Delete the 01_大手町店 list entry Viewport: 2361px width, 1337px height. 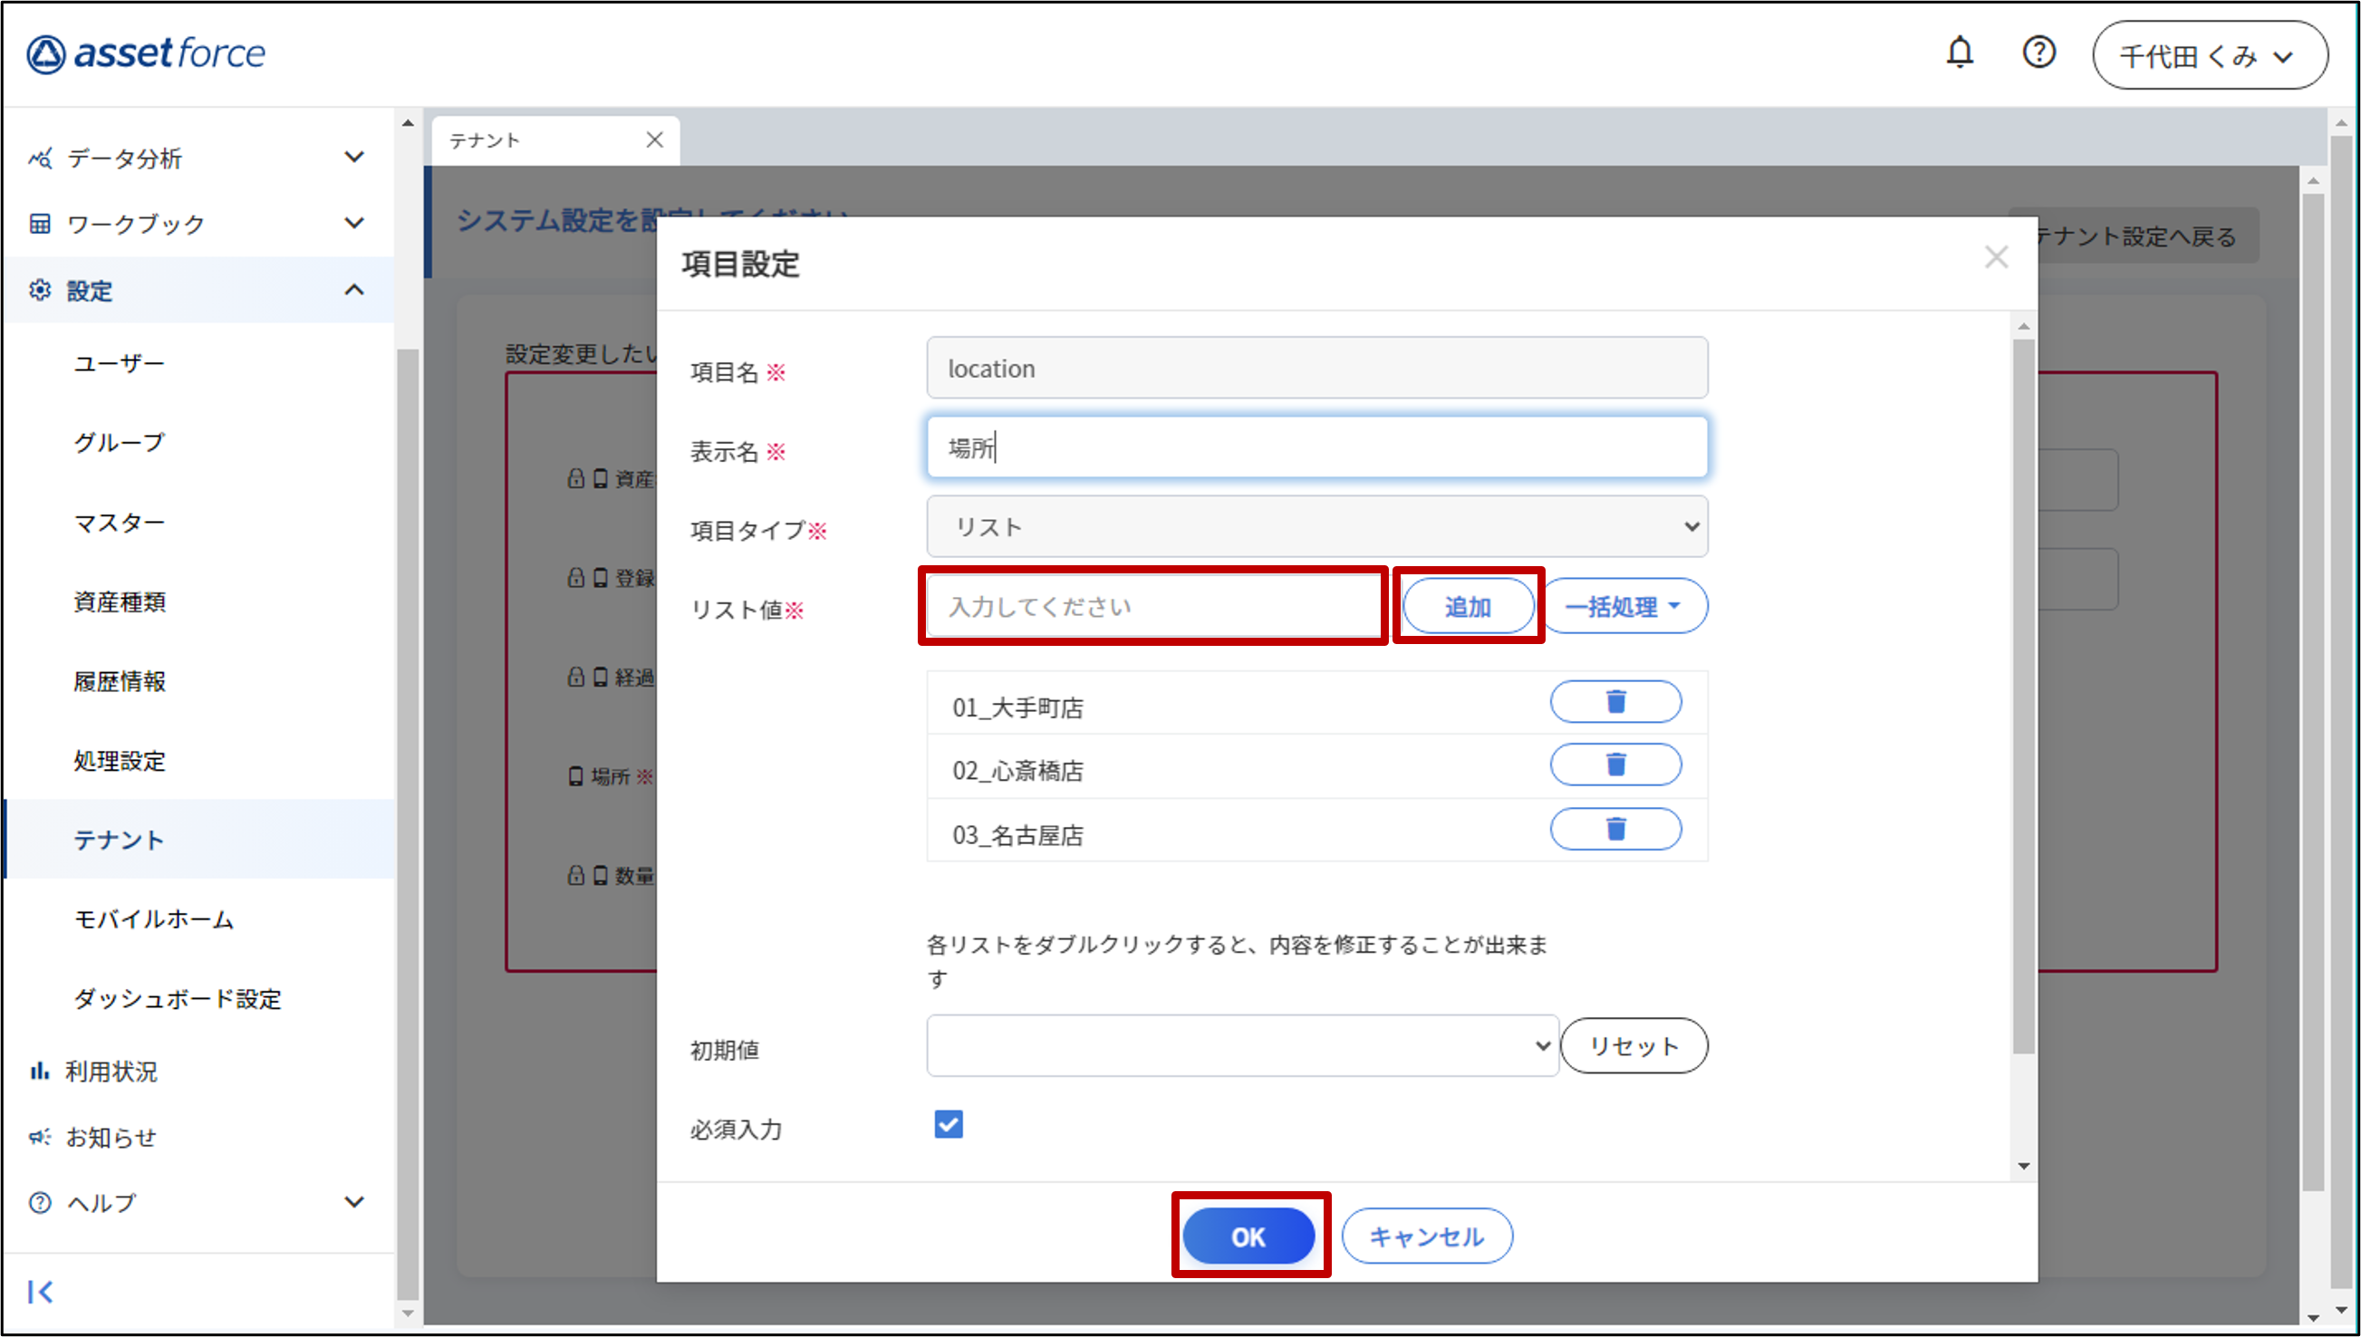(1614, 703)
